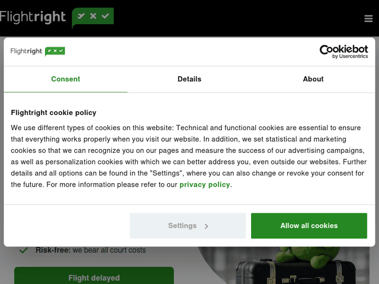
Task: Open the Details tab
Action: point(189,79)
